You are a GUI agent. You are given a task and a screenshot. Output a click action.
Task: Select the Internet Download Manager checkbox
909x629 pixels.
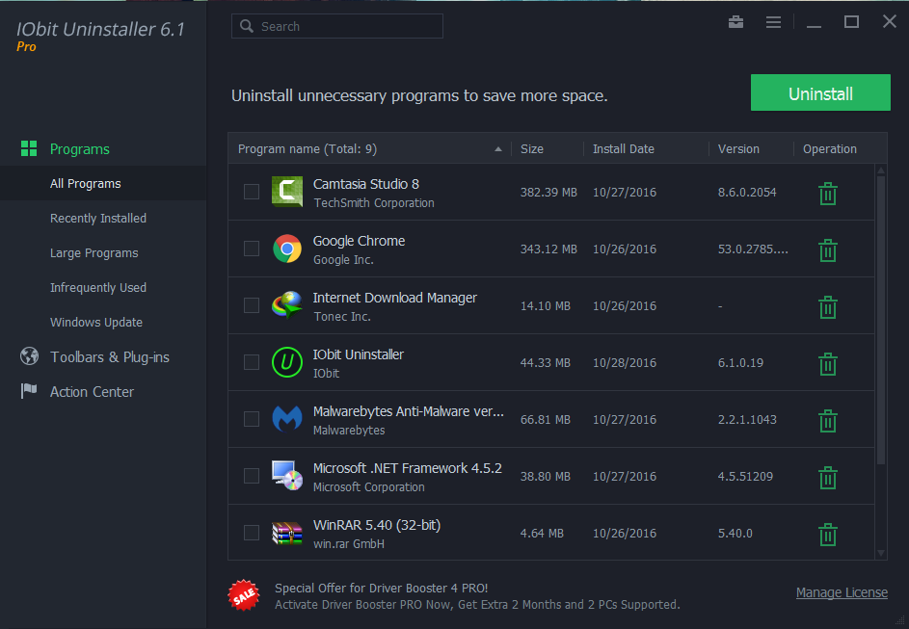[x=251, y=305]
